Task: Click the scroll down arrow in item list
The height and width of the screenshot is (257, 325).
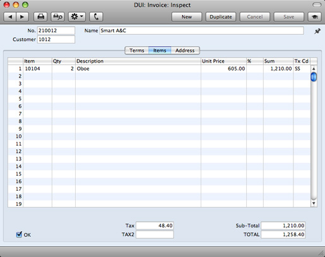Action: click(314, 203)
